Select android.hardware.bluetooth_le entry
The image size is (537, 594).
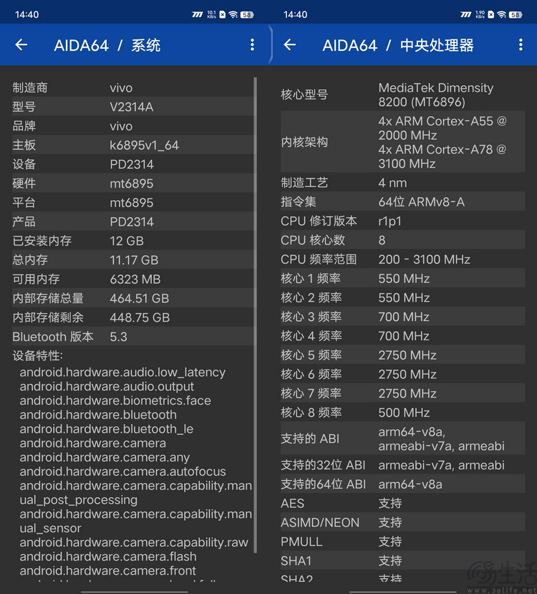coord(107,428)
